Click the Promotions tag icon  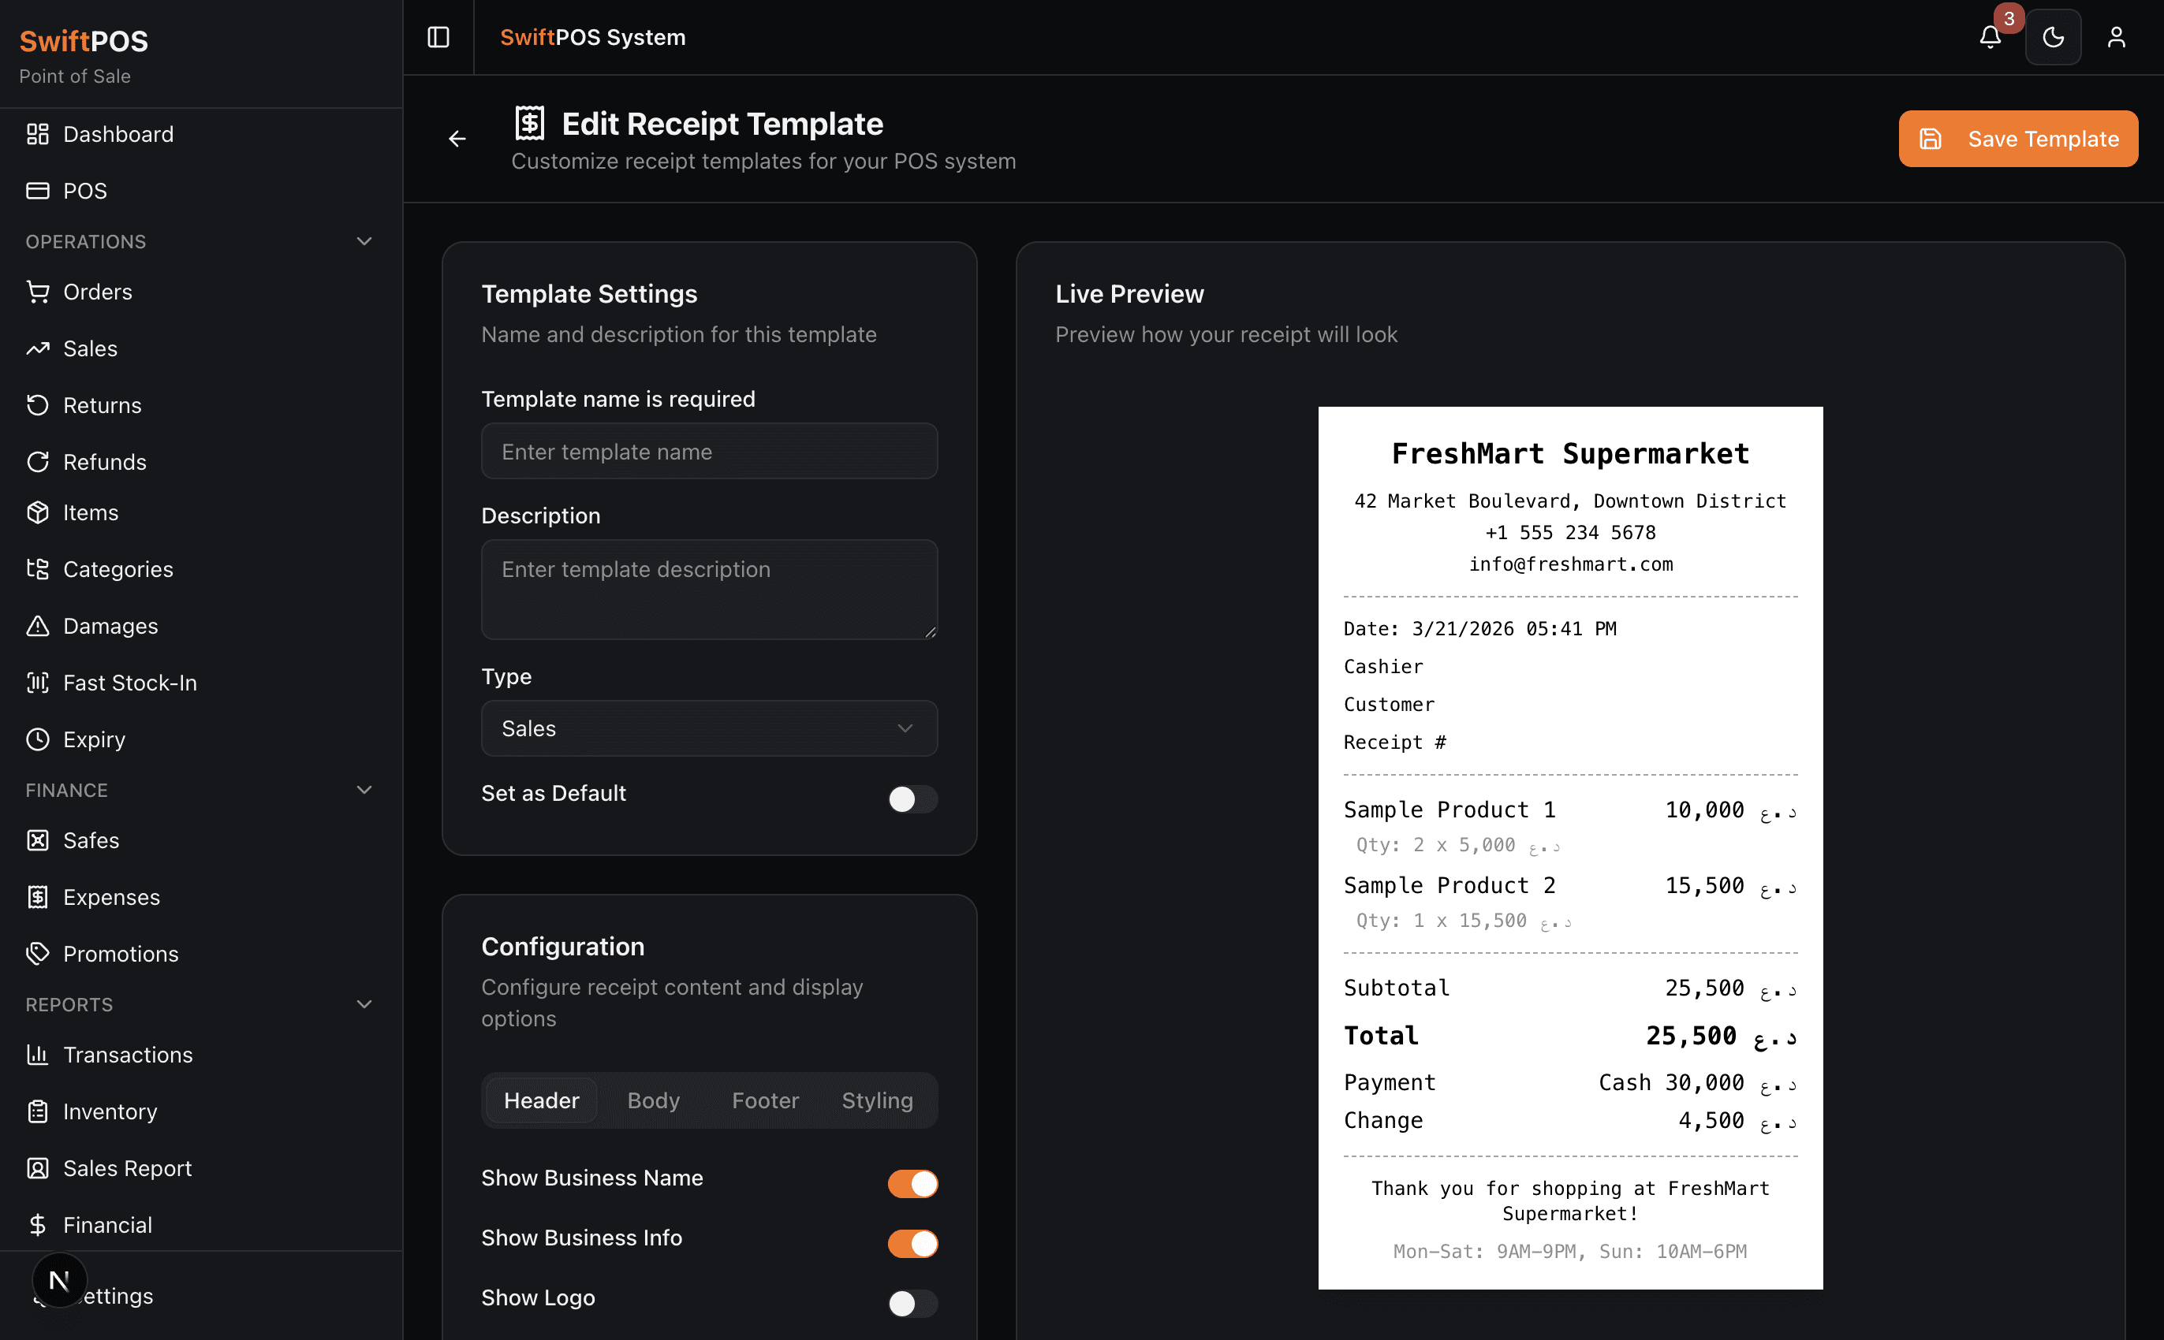37,954
